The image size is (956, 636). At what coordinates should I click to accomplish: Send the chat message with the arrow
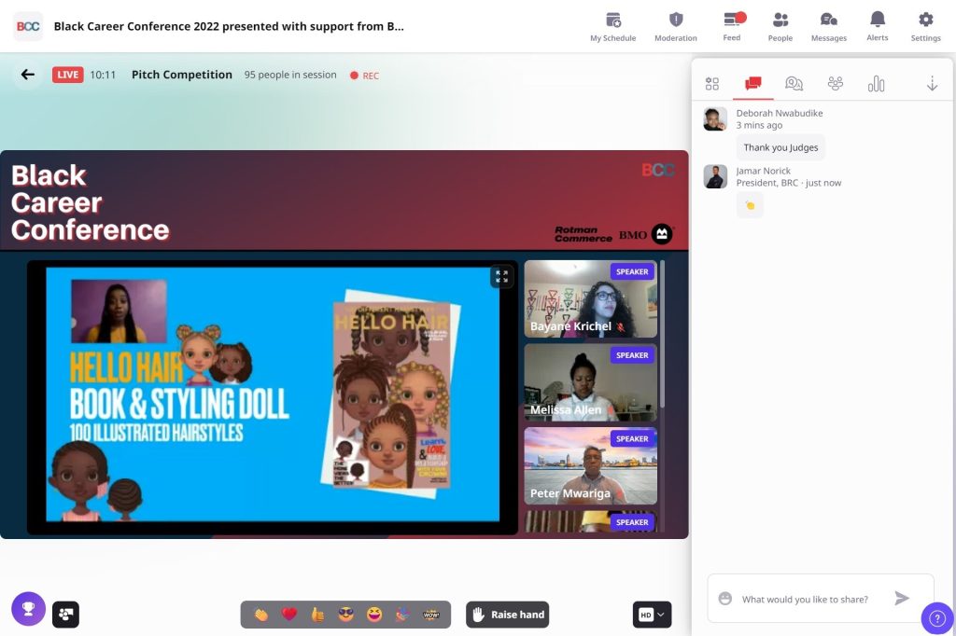902,598
